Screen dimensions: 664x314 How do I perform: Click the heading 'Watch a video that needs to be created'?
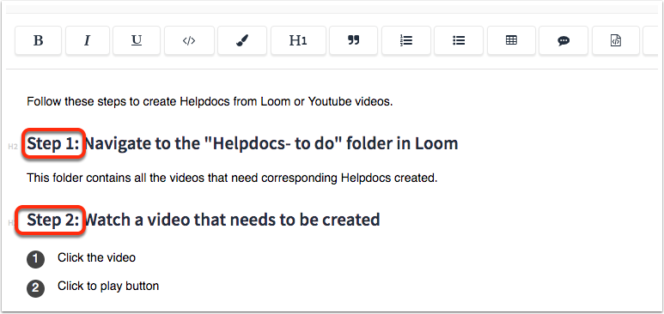[x=232, y=220]
